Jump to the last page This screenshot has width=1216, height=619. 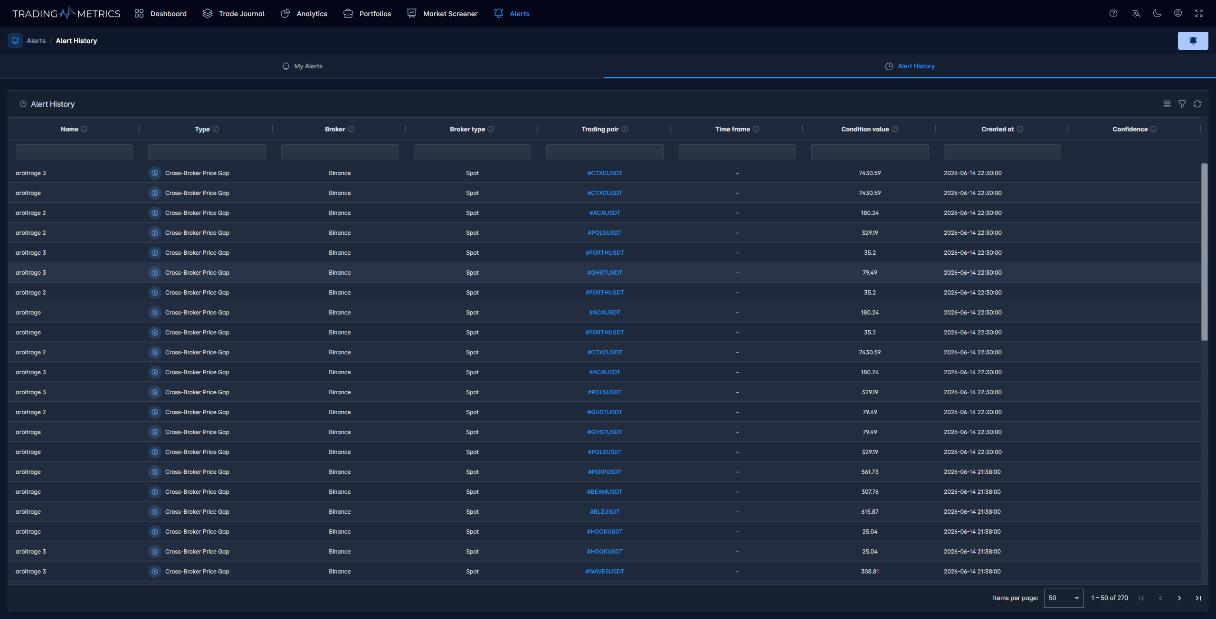pos(1198,598)
